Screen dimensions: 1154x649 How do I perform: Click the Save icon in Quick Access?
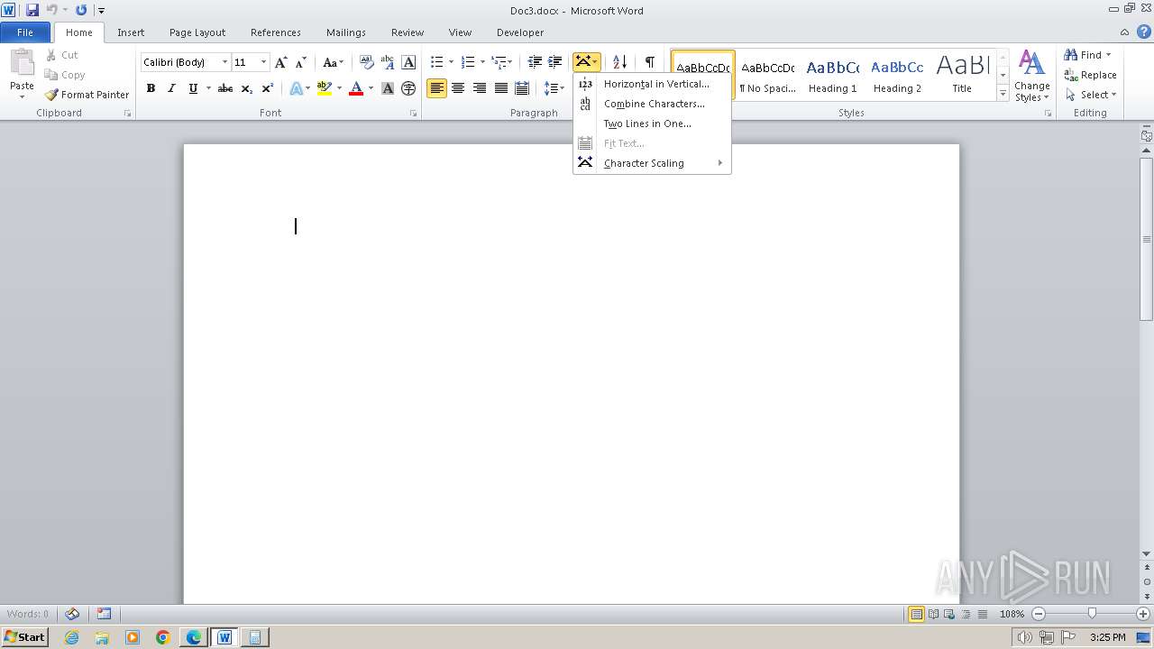click(x=32, y=10)
